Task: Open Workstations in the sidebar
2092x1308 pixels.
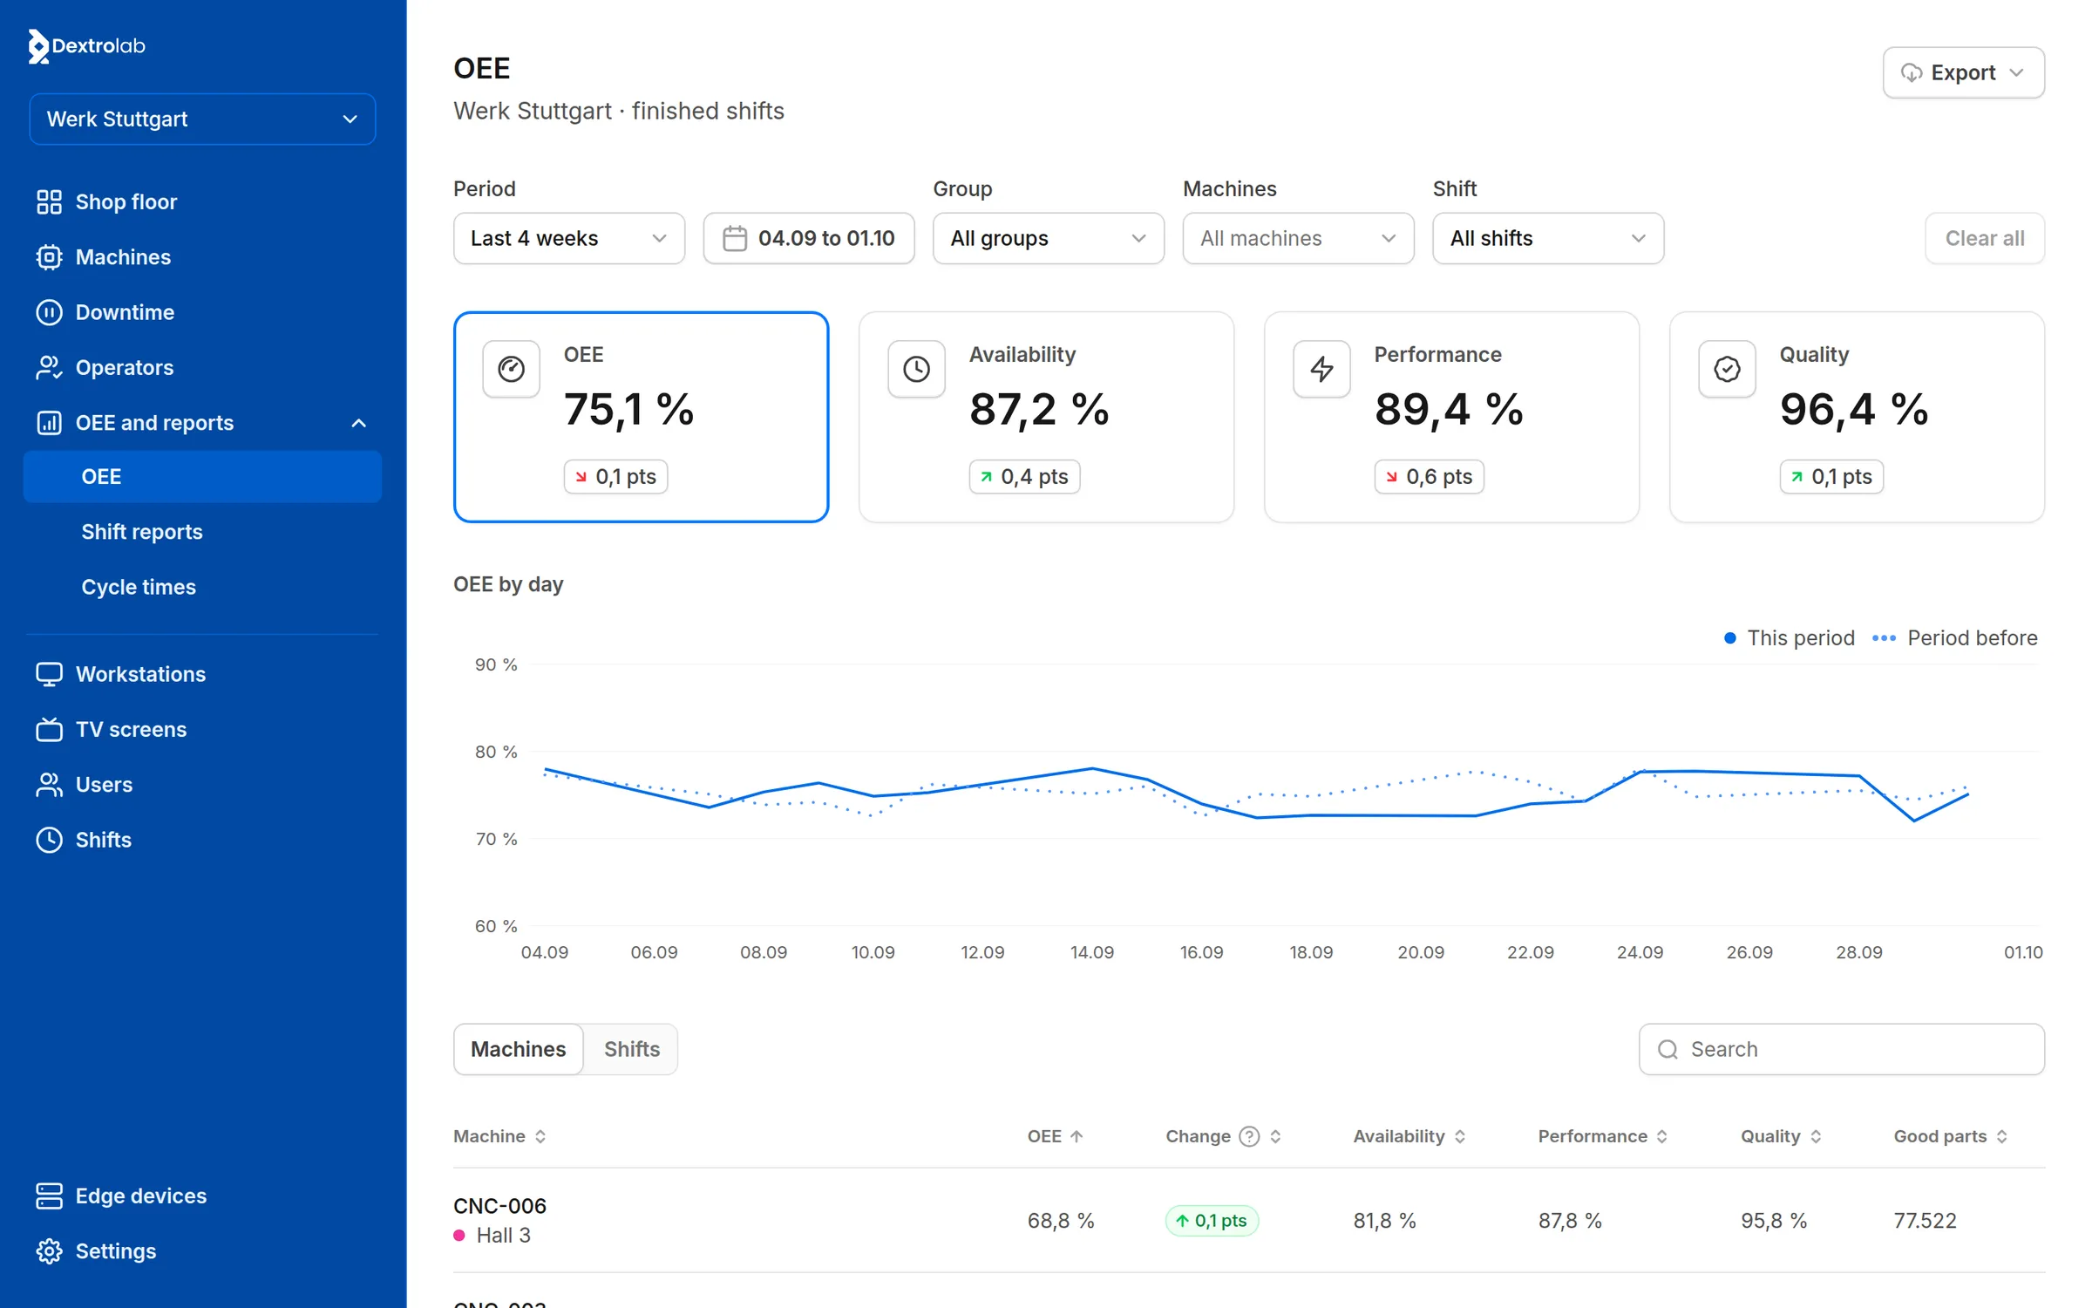Action: click(202, 674)
